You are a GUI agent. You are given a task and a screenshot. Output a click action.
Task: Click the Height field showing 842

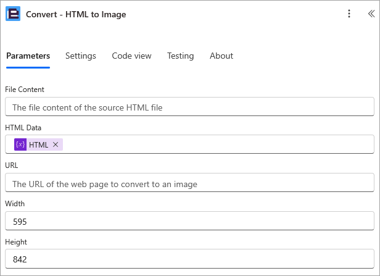coord(189,259)
